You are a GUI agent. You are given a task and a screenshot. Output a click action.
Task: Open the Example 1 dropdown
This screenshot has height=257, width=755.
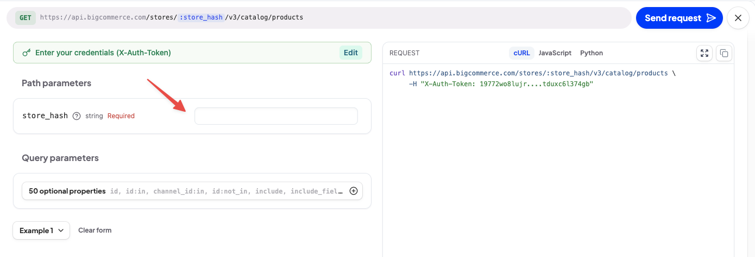41,230
